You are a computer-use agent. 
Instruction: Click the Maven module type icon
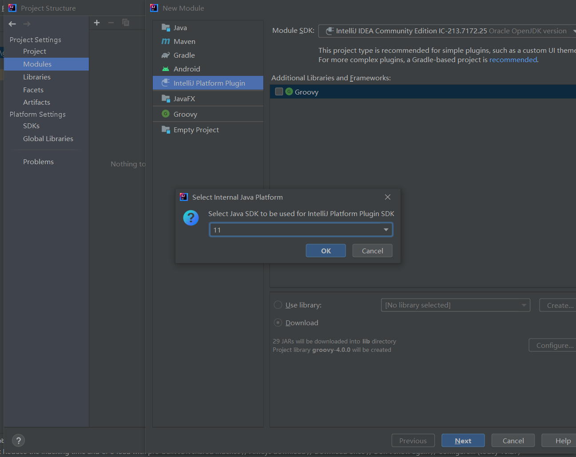tap(166, 41)
